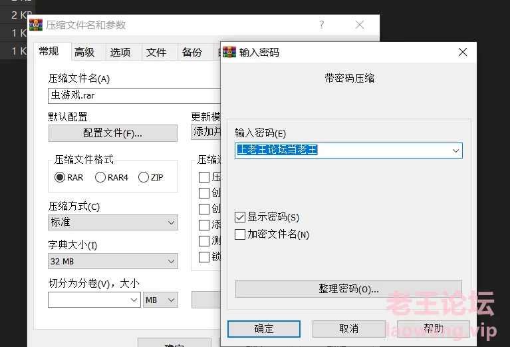Expand the 压缩方式 标准 dropdown
The width and height of the screenshot is (510, 347).
pyautogui.click(x=113, y=222)
